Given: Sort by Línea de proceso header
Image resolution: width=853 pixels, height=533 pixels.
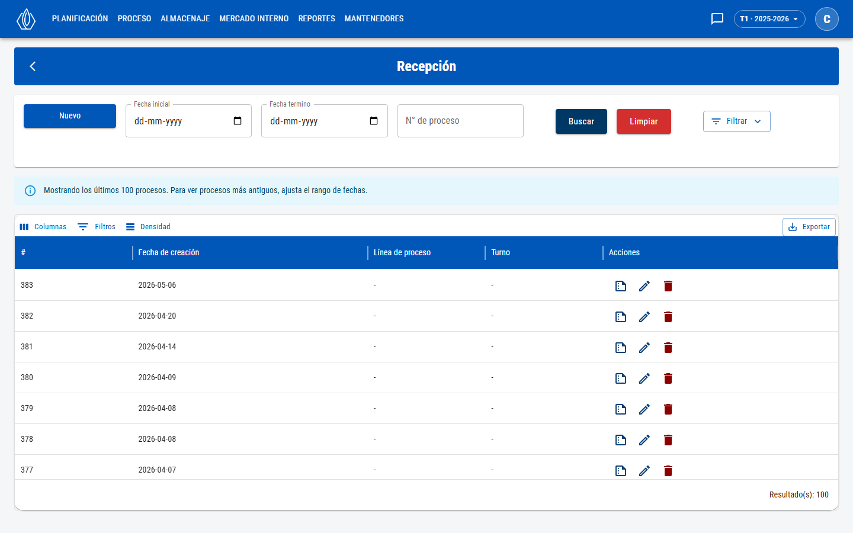Looking at the screenshot, I should click(x=426, y=253).
